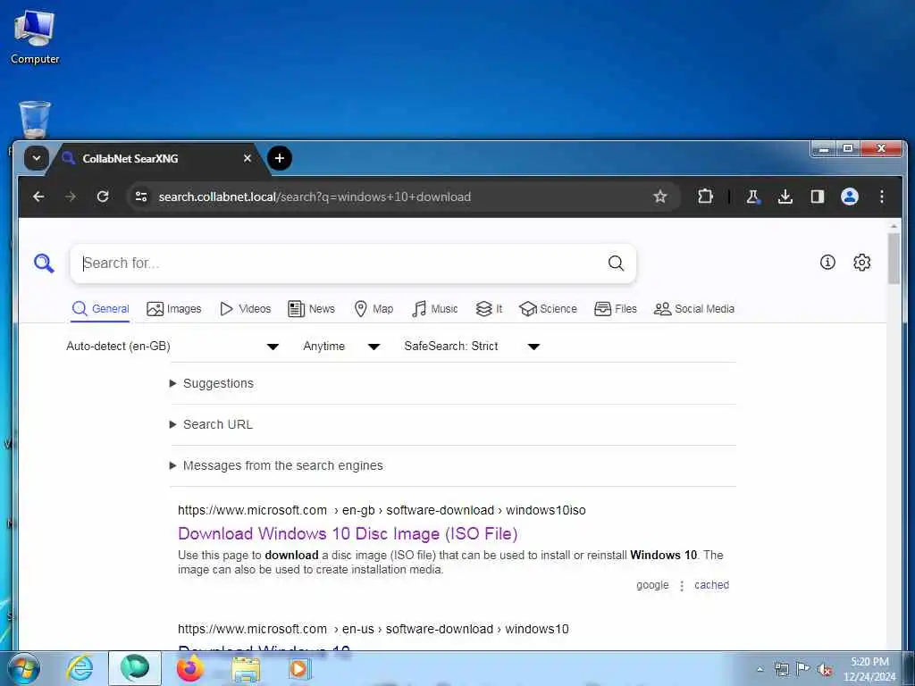
Task: Click the muted volume tray icon
Action: (x=825, y=670)
